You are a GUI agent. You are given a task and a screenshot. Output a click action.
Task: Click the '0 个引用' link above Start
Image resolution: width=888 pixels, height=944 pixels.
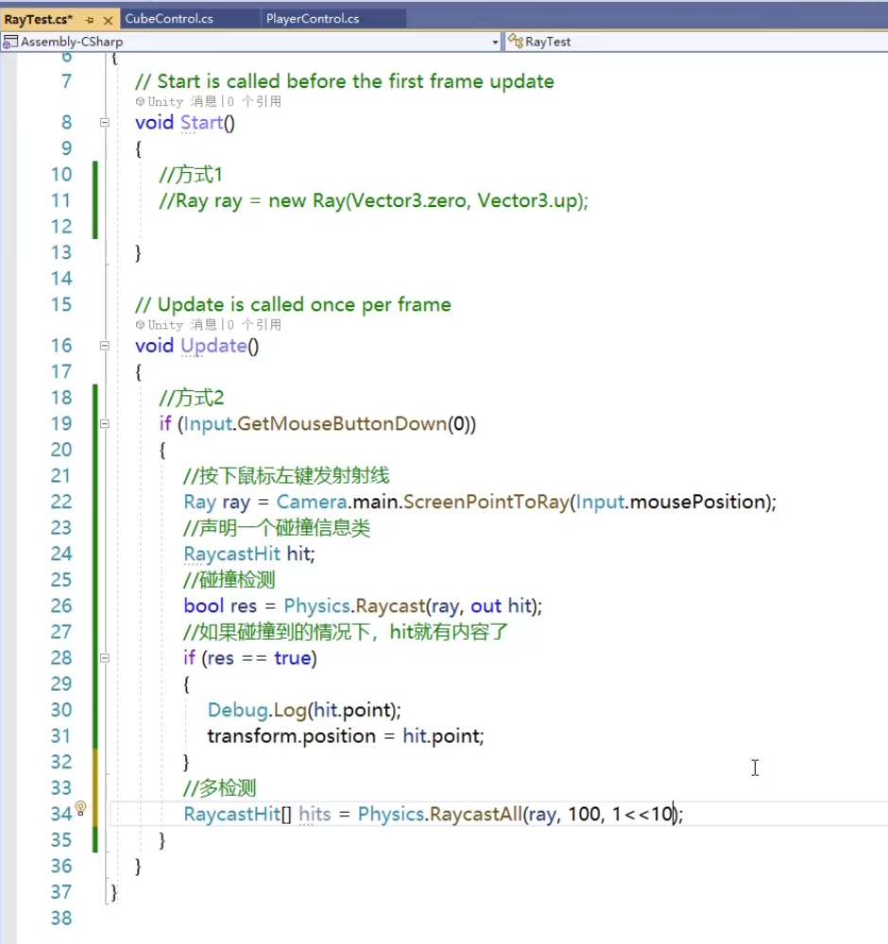tap(254, 102)
